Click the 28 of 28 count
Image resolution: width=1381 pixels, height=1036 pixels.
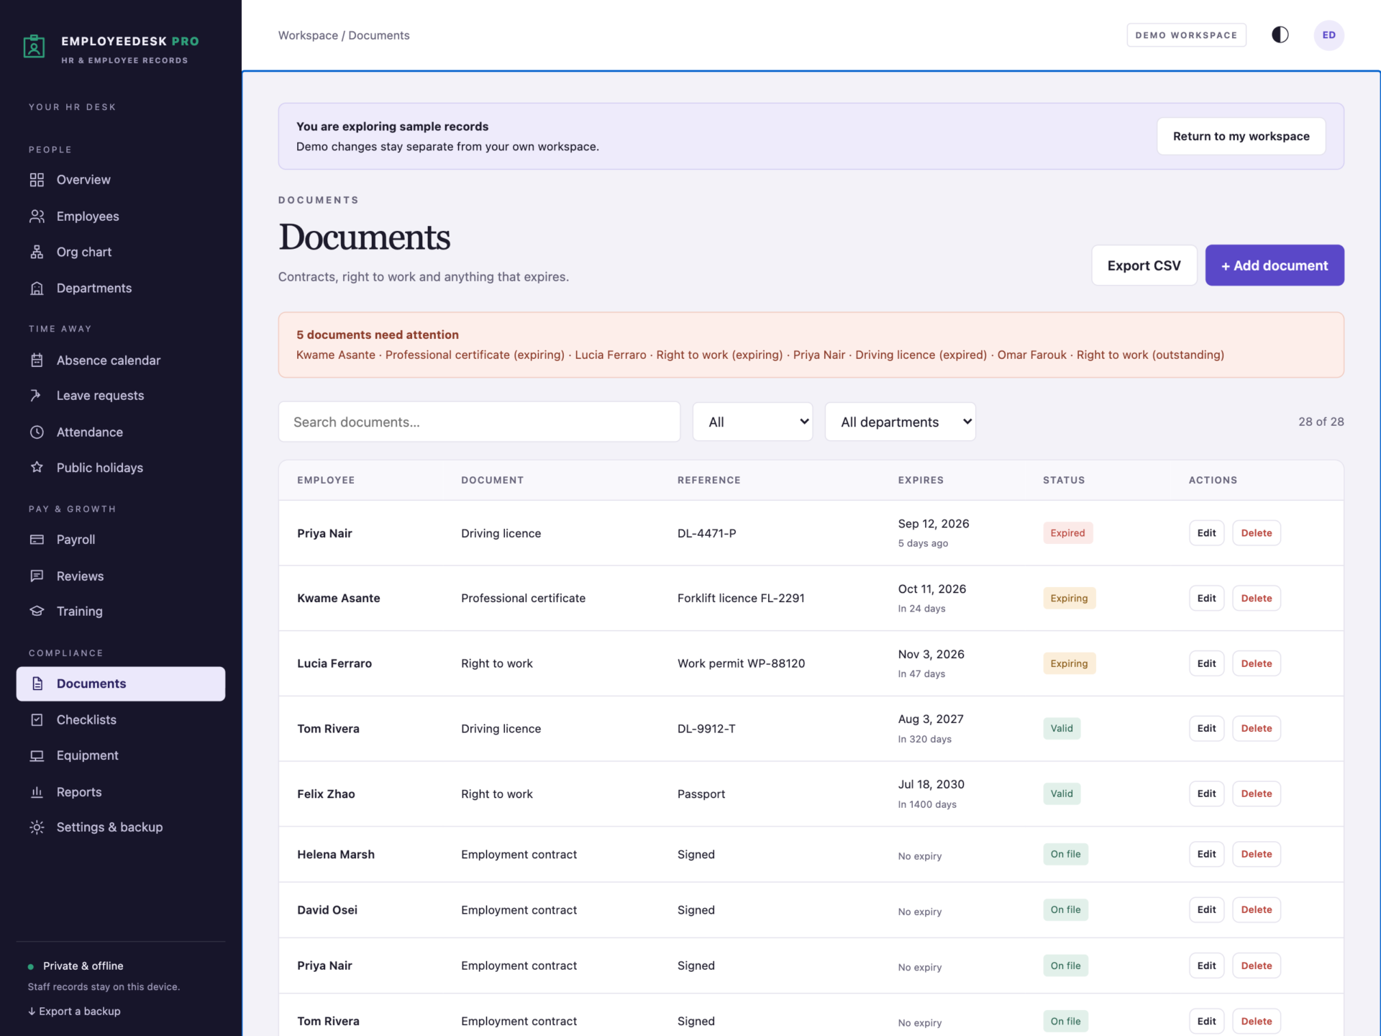click(x=1321, y=422)
